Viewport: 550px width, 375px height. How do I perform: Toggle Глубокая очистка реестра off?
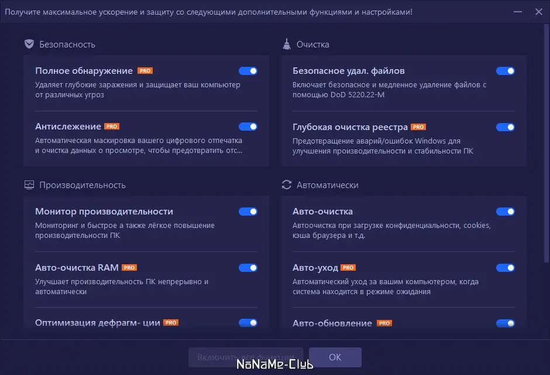coord(505,127)
